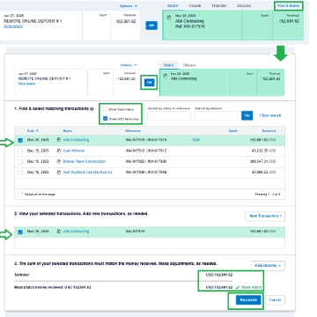317x317 pixels.
Task: Click Ref: INV-017515 text in top panel
Action: 190,26
